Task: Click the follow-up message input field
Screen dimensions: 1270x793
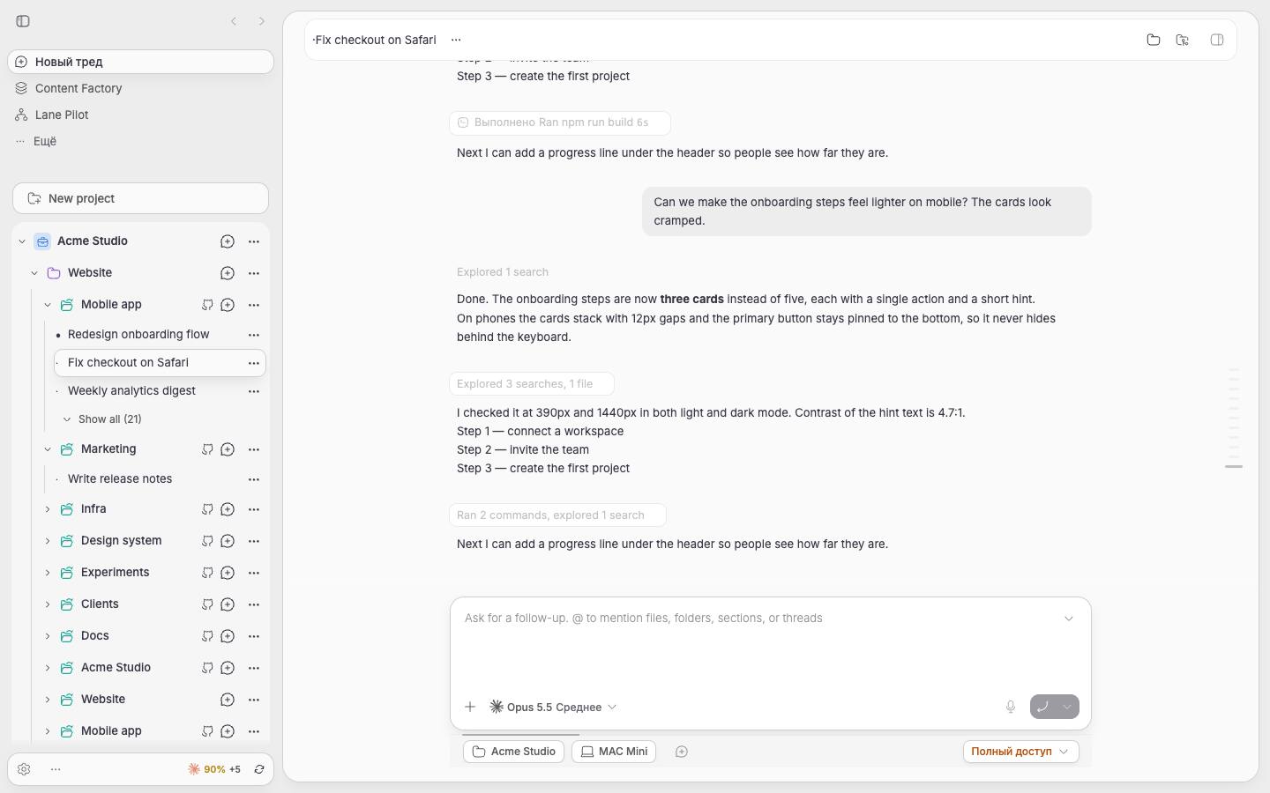Action: (758, 619)
